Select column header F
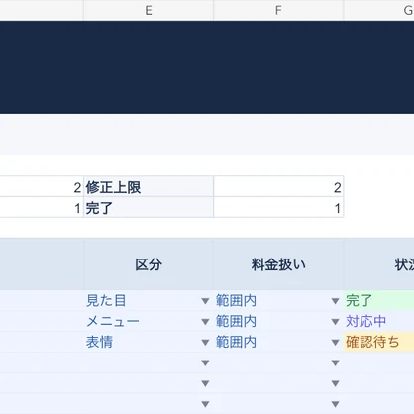414x414 pixels. pos(278,10)
